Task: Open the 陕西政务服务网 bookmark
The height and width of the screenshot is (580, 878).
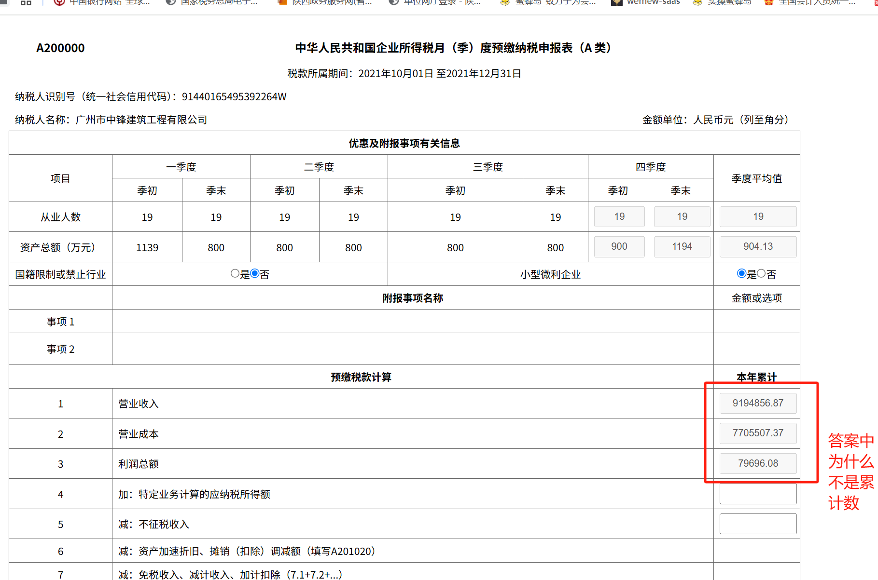Action: pos(326,2)
